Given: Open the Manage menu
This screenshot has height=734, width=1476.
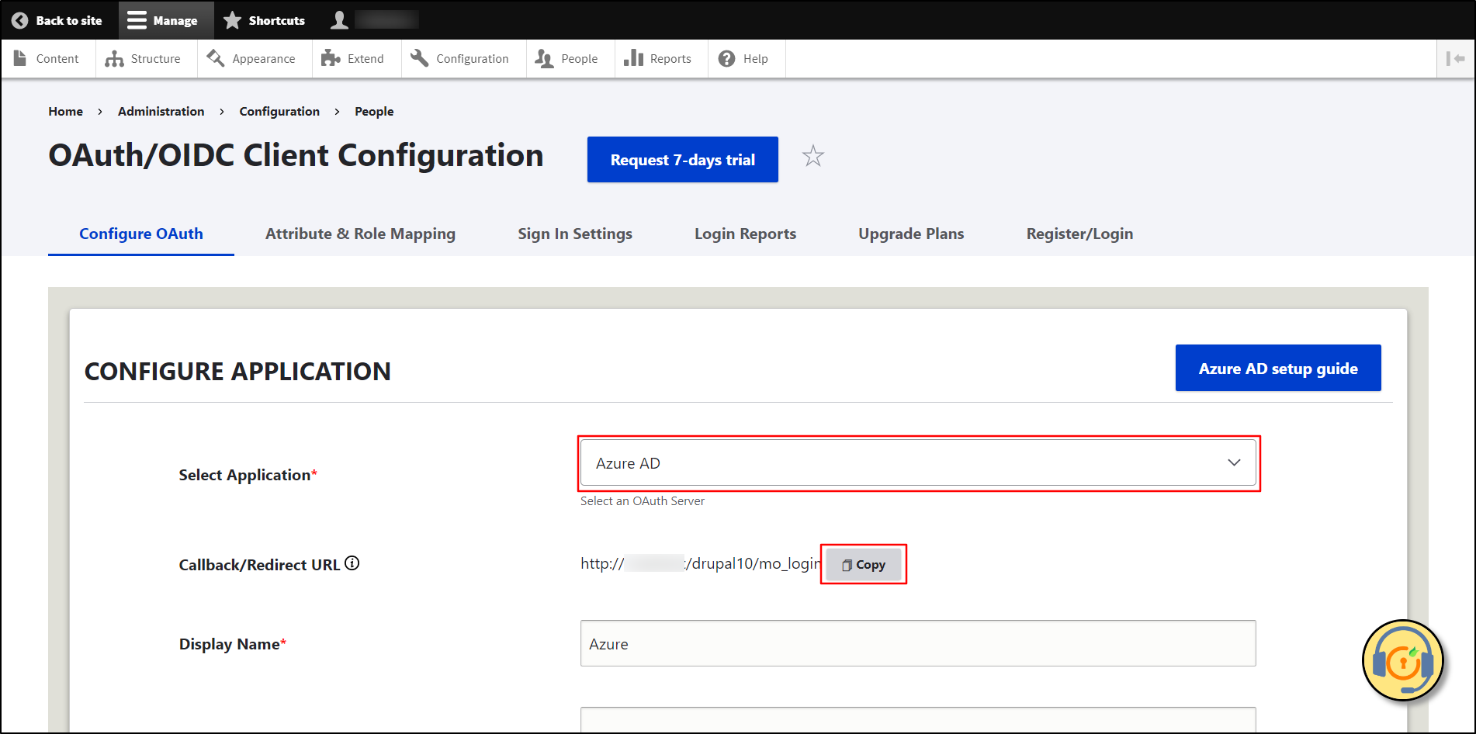Looking at the screenshot, I should pos(165,19).
